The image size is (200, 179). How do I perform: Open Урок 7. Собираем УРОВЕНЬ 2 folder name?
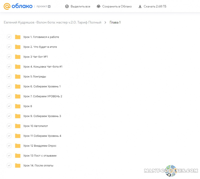pos(42,96)
